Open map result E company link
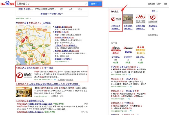This screenshot has width=169, height=115. coord(67,51)
